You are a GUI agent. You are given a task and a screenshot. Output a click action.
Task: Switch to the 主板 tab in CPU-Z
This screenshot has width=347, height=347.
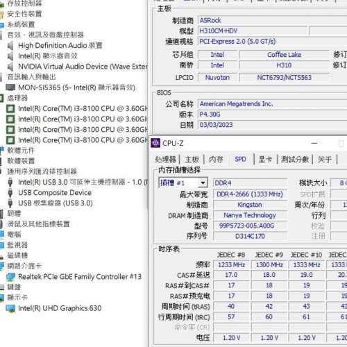192,160
